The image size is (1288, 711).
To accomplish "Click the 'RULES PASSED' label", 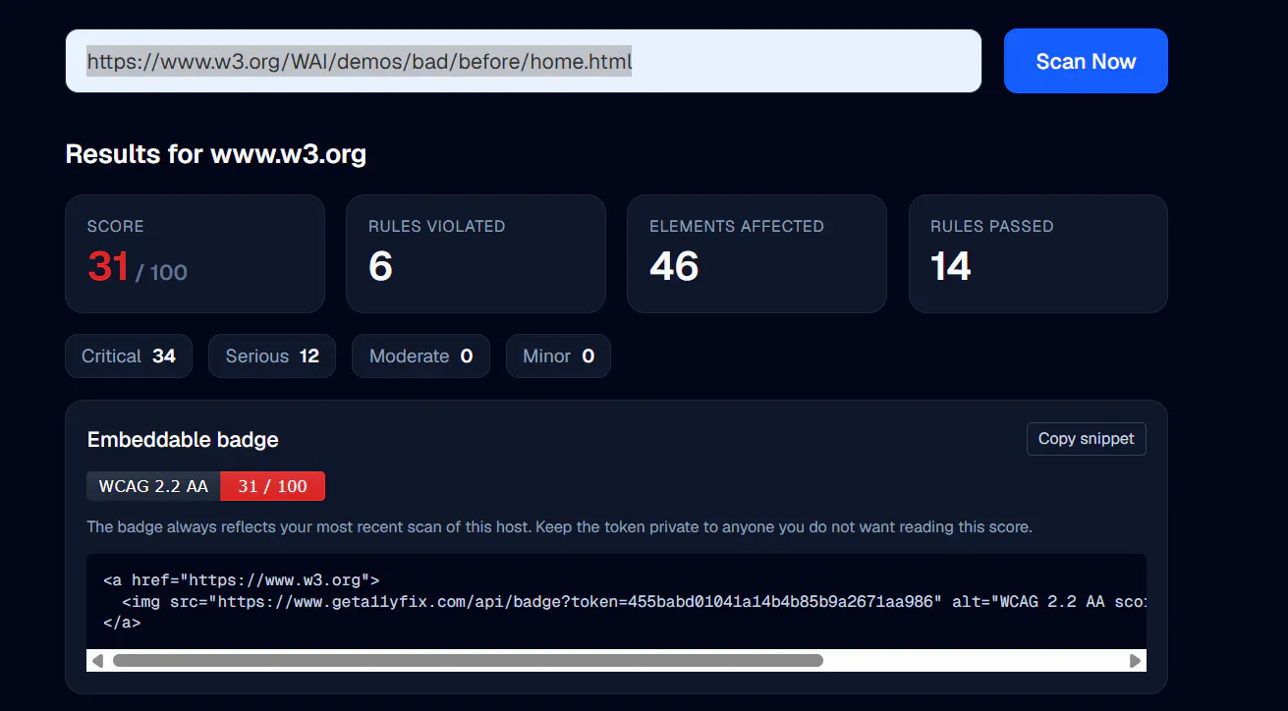I will (x=991, y=226).
